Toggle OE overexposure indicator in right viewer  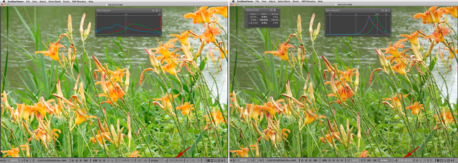369,160
